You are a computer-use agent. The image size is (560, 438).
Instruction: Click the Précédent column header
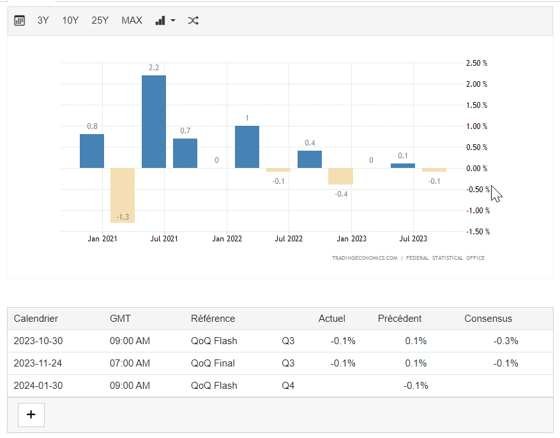[400, 319]
